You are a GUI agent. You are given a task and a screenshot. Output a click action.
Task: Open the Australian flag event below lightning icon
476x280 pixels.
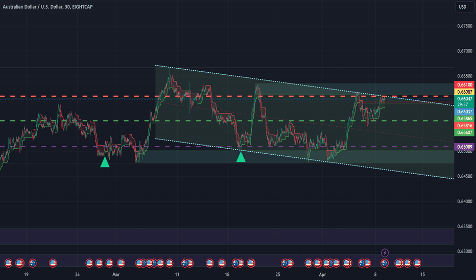tap(385, 263)
